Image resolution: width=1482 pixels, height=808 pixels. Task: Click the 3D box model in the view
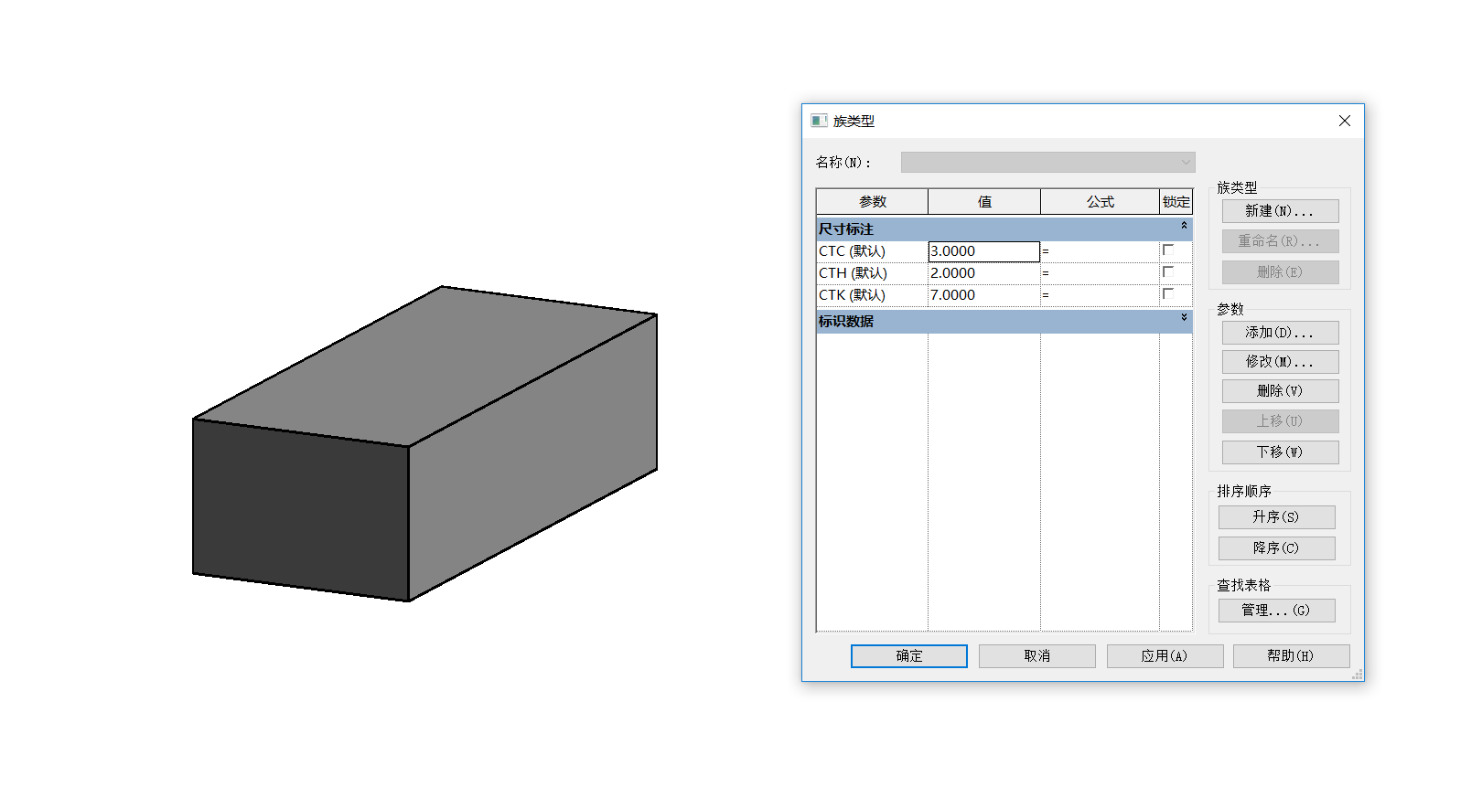tap(424, 444)
